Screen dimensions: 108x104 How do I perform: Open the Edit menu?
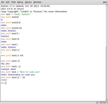click(8, 2)
